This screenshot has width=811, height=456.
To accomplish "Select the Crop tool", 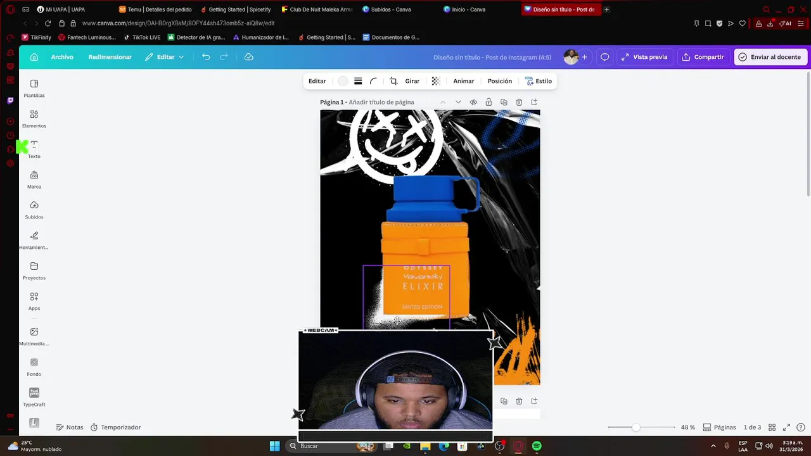I will pos(393,81).
